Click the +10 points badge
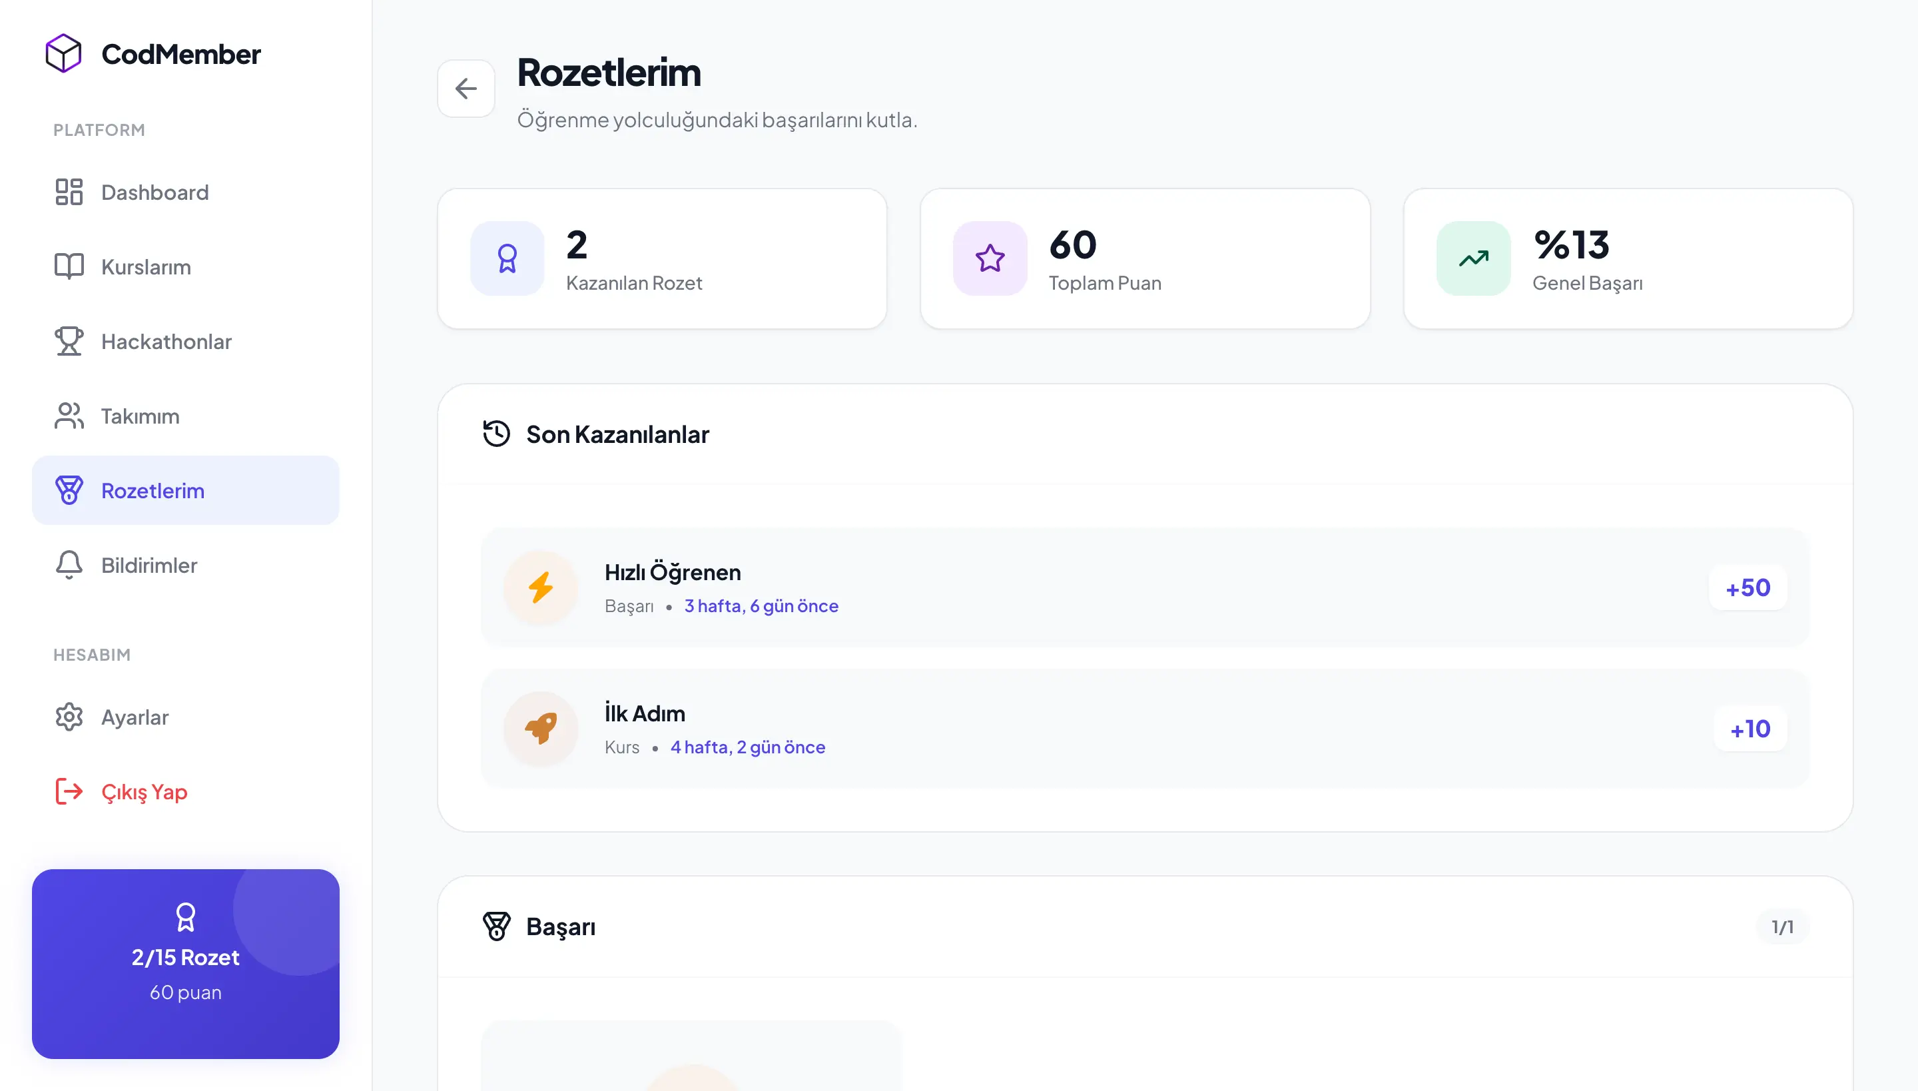 pos(1750,729)
